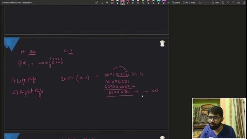
Task: Activate the Lasso Select tool
Action: [x=102, y=3]
